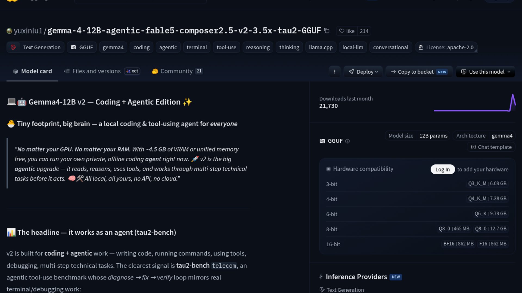Select the Q4_K_M 7.38 GB quantization
522x293 pixels.
coord(487,199)
